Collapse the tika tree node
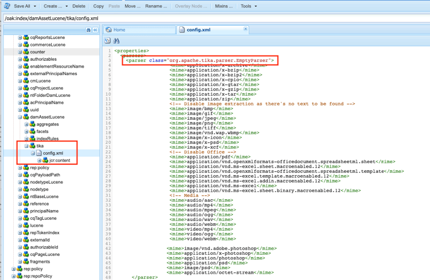430x280 pixels. 26,146
